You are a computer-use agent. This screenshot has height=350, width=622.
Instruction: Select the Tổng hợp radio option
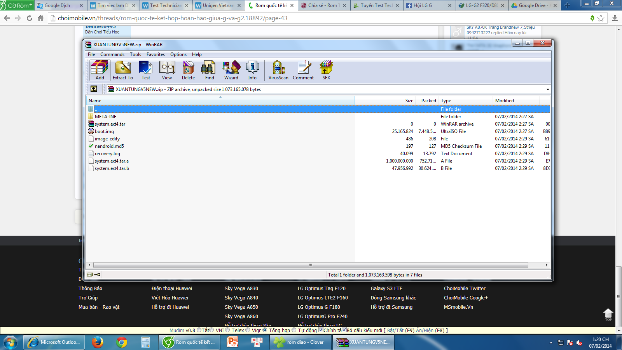265,330
